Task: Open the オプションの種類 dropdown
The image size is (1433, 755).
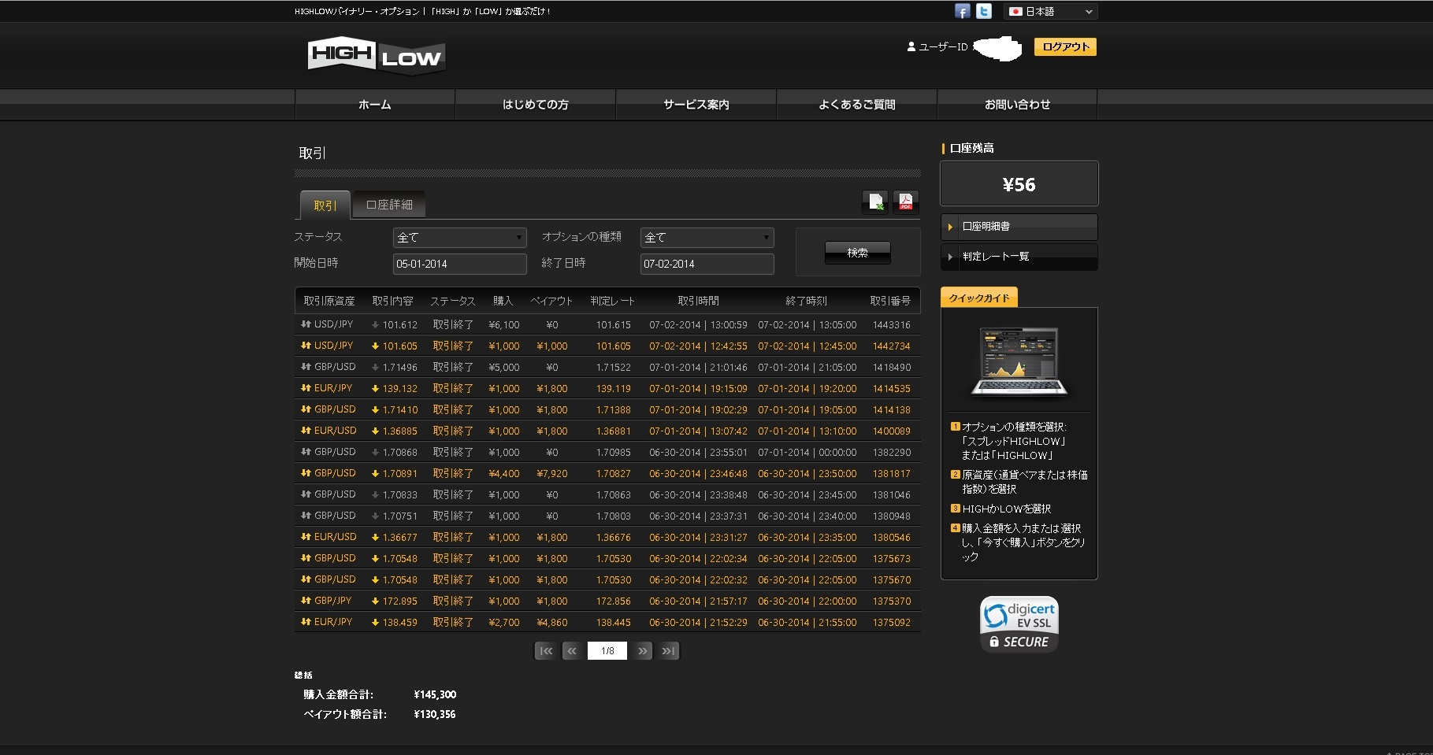Action: point(707,238)
